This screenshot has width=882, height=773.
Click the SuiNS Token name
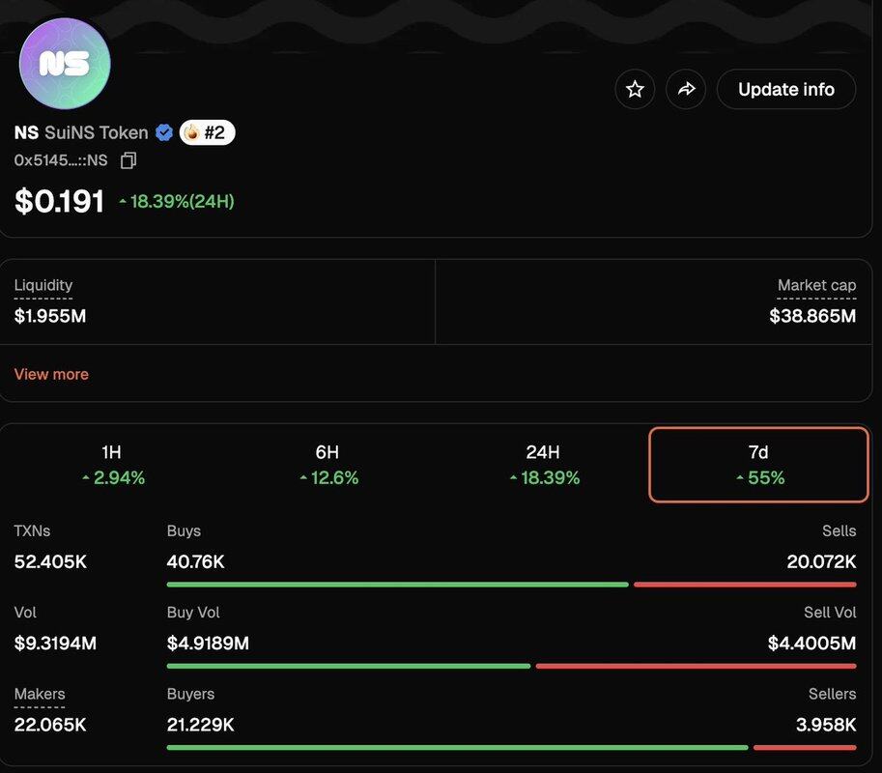97,132
